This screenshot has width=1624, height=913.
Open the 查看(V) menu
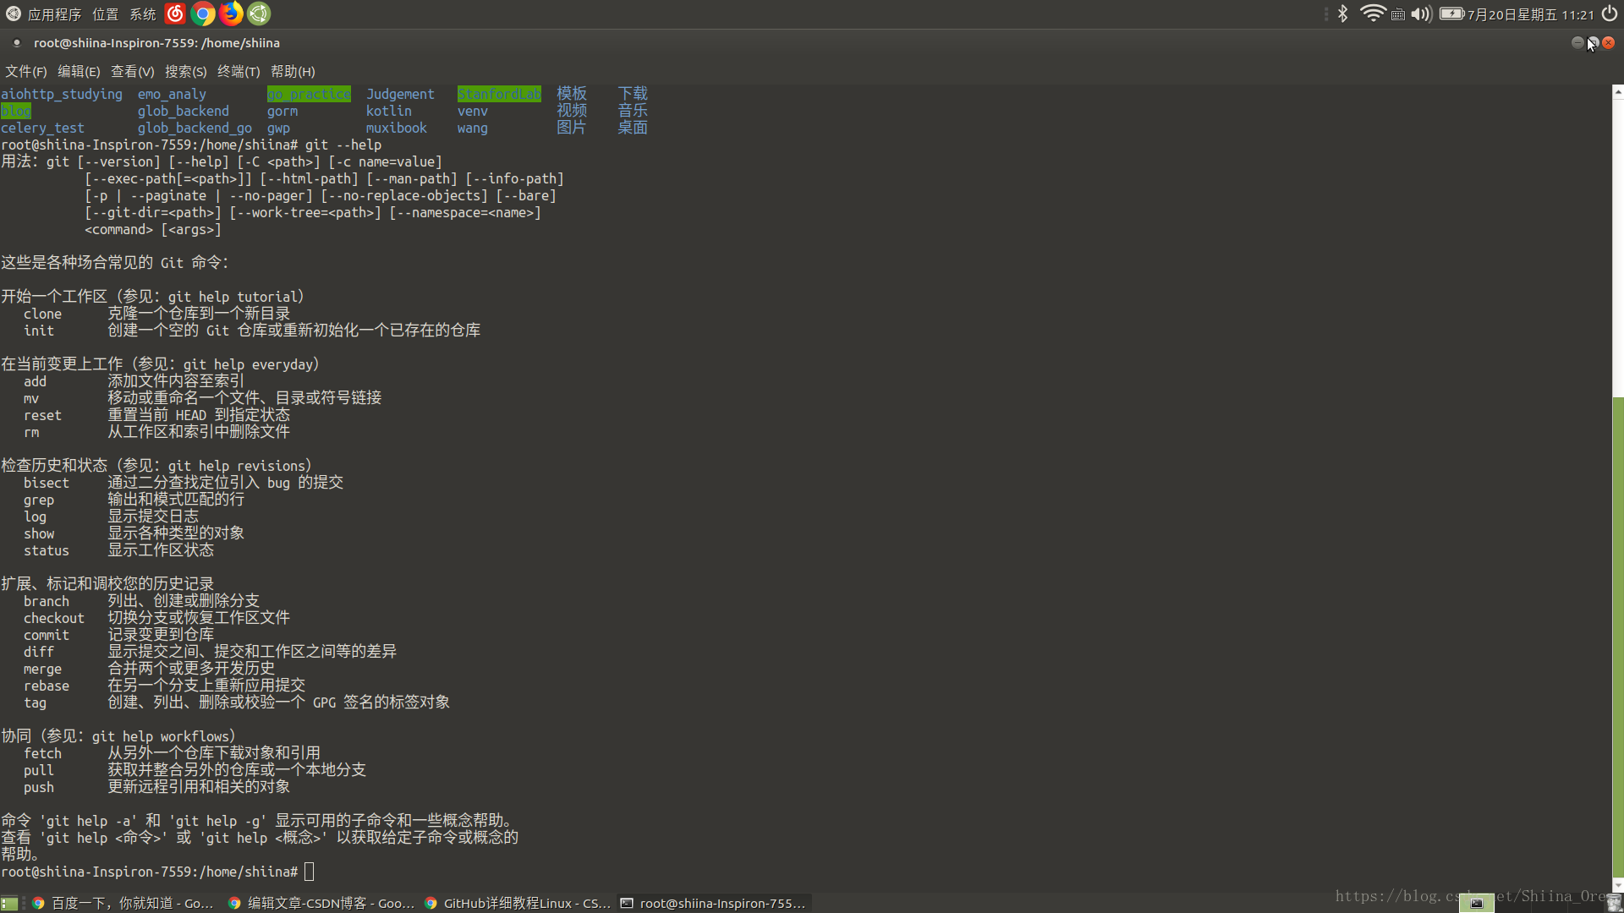coord(133,72)
